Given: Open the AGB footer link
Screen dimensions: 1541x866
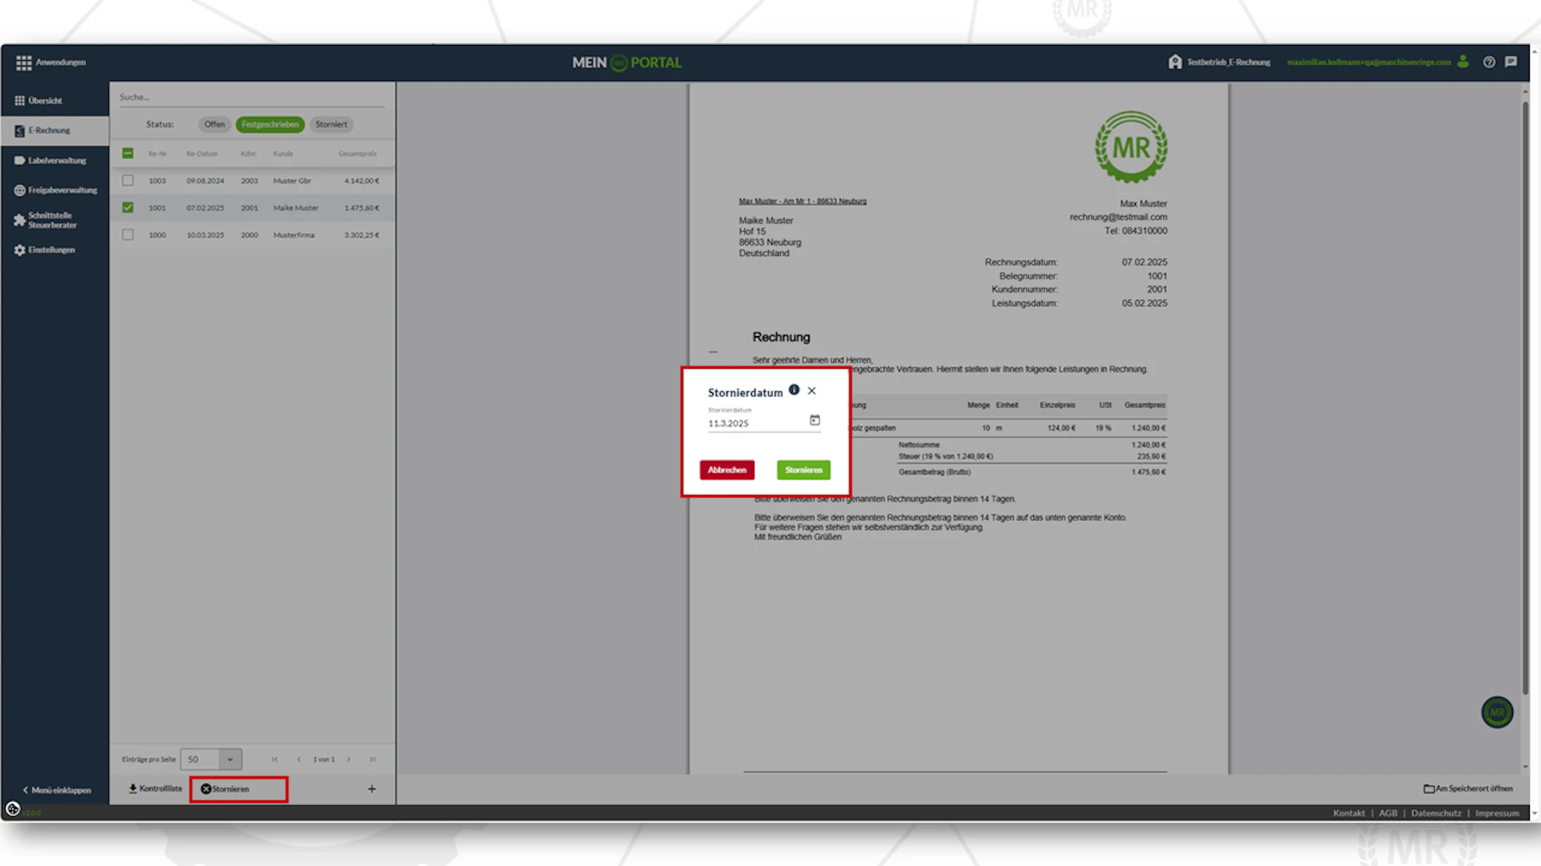Looking at the screenshot, I should coord(1389,813).
